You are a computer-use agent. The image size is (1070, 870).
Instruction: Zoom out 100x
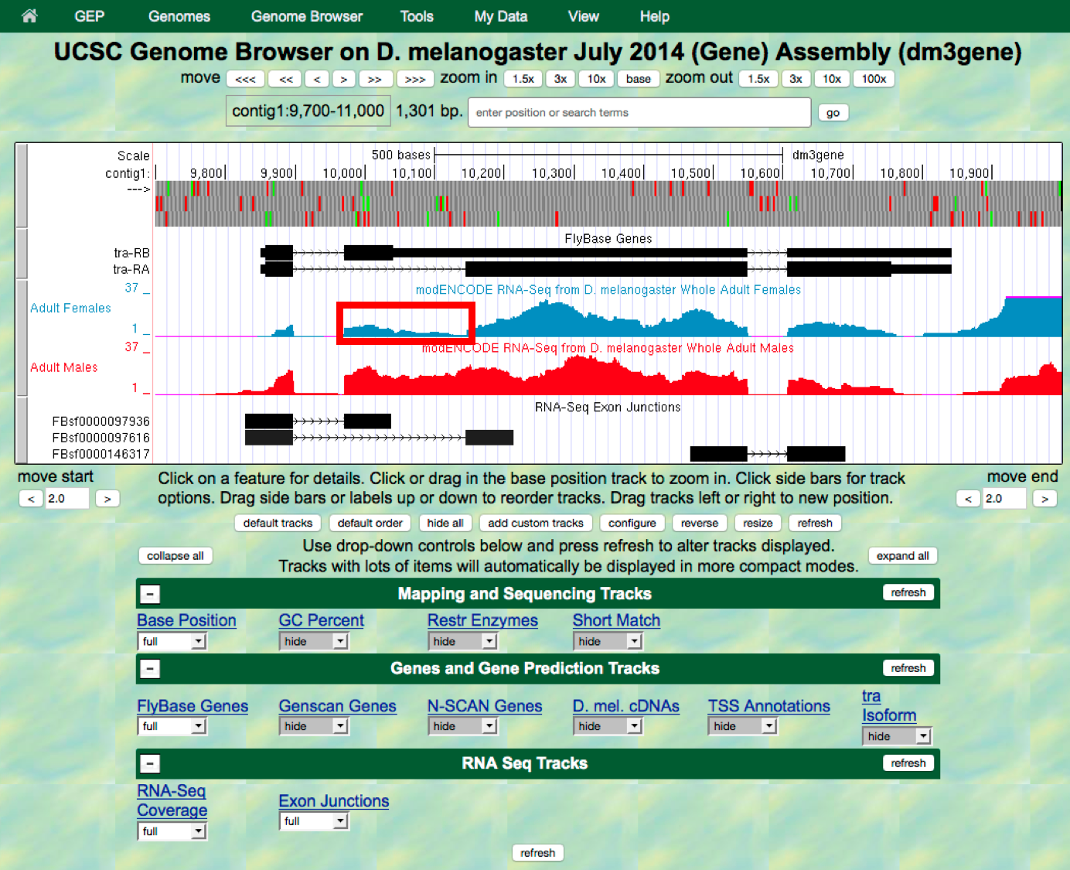point(874,79)
